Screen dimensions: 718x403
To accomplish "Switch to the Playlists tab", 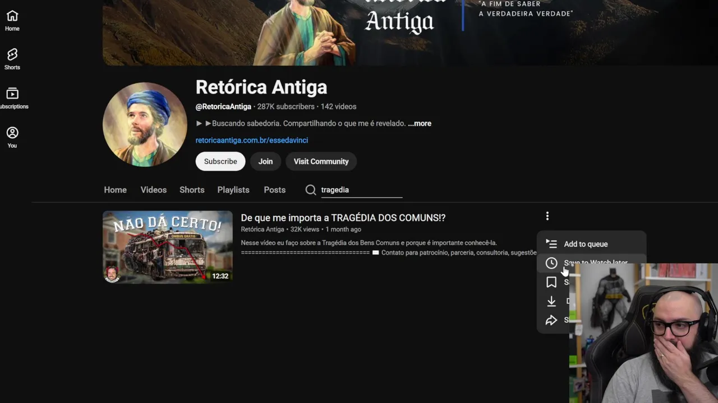I will click(233, 190).
